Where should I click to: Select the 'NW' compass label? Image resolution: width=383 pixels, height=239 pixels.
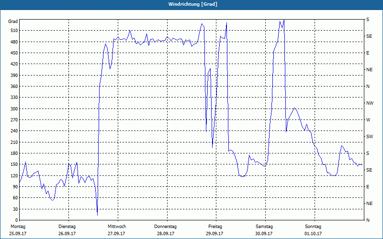pyautogui.click(x=370, y=103)
